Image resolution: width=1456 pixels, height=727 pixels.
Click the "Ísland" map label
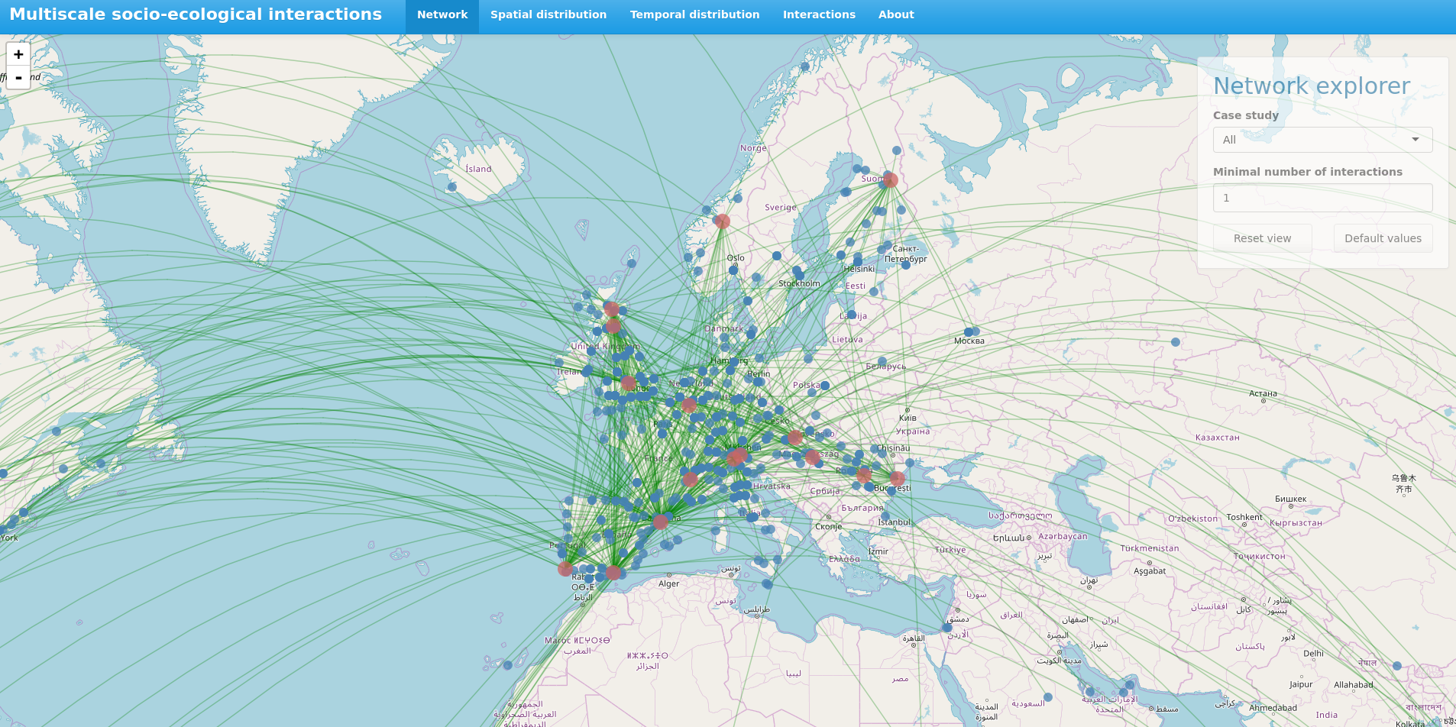[x=478, y=169]
